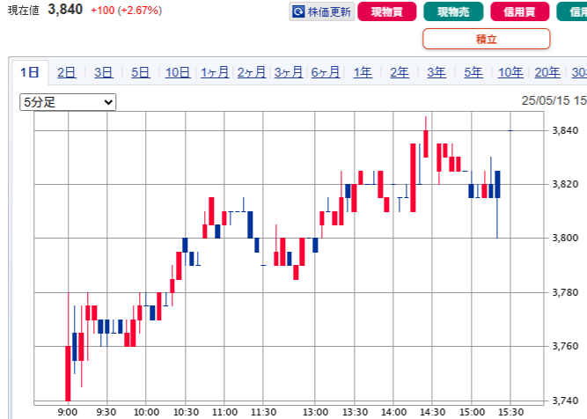Image resolution: width=587 pixels, height=419 pixels.
Task: Click the 3,760 price axis label
Action: [565, 346]
